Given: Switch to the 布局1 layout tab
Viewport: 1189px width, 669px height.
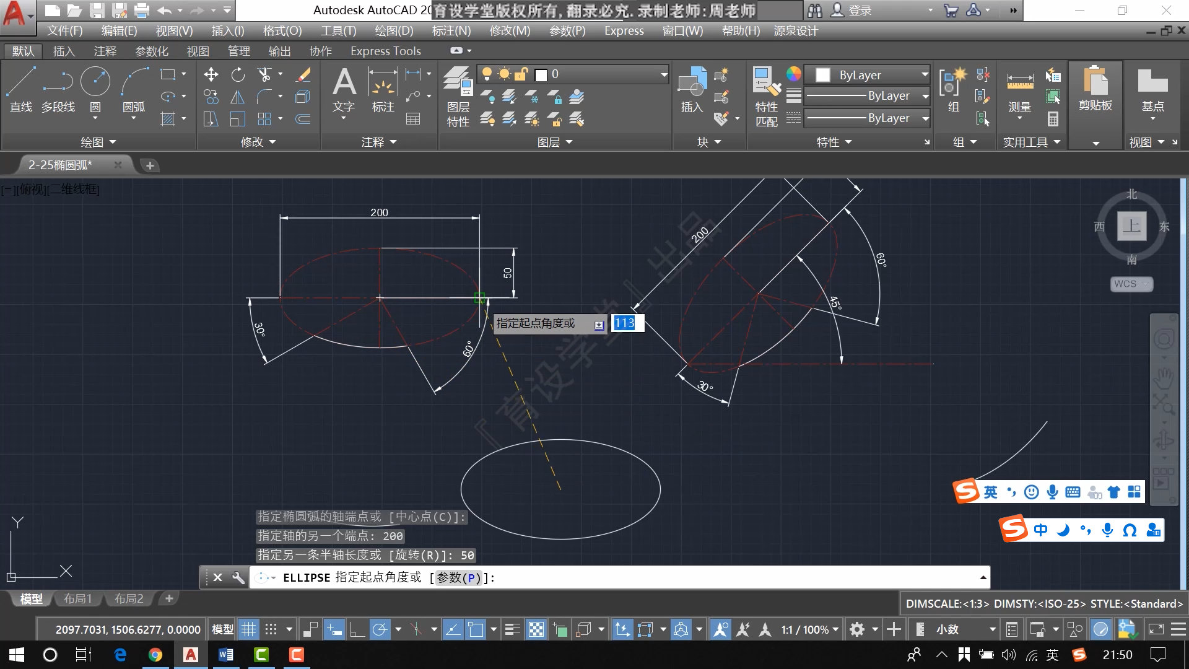Looking at the screenshot, I should pyautogui.click(x=77, y=598).
